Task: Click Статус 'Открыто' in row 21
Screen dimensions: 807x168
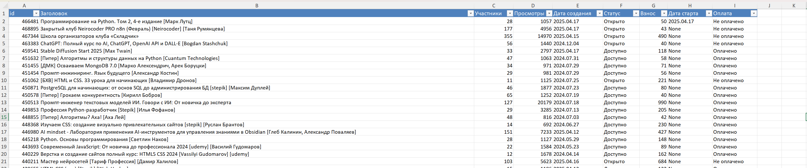Action: point(621,161)
